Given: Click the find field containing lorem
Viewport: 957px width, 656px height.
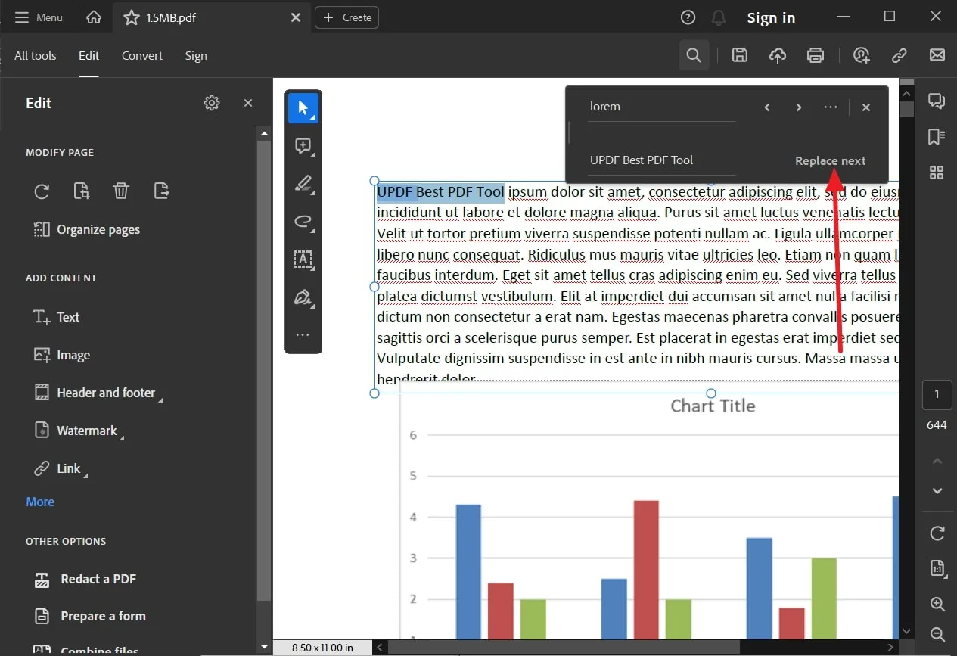Looking at the screenshot, I should point(662,107).
